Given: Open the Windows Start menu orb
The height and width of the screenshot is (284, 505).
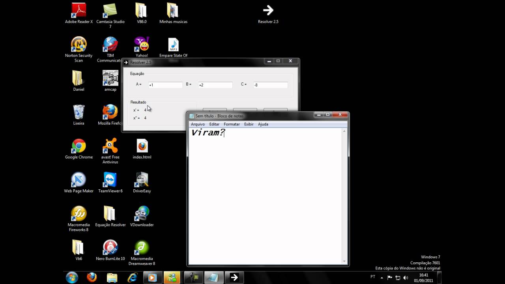Looking at the screenshot, I should (72, 278).
